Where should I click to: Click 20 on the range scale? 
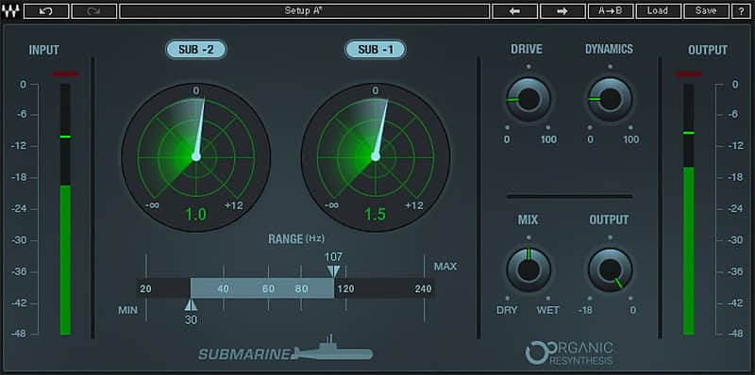145,289
